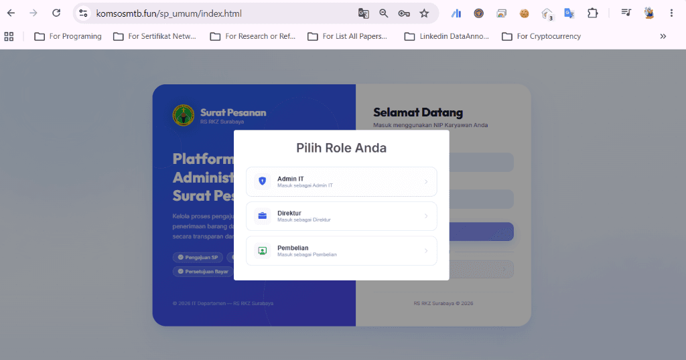The image size is (686, 360).
Task: Click the green person icon beside Pembelian
Action: 263,251
